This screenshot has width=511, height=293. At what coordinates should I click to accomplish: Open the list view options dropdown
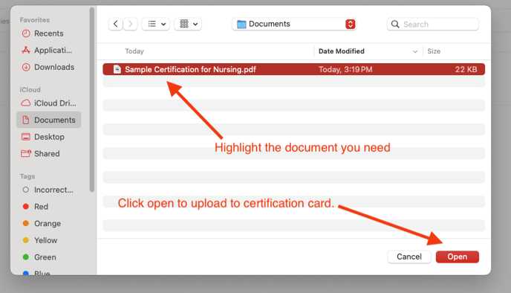click(156, 24)
